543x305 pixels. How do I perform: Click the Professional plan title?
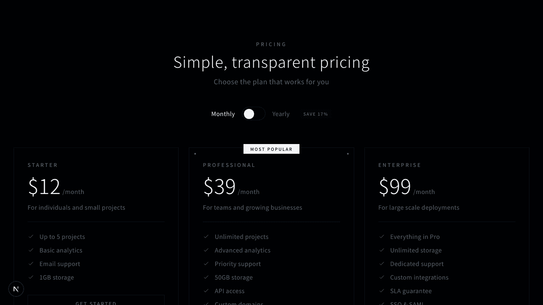coord(229,165)
